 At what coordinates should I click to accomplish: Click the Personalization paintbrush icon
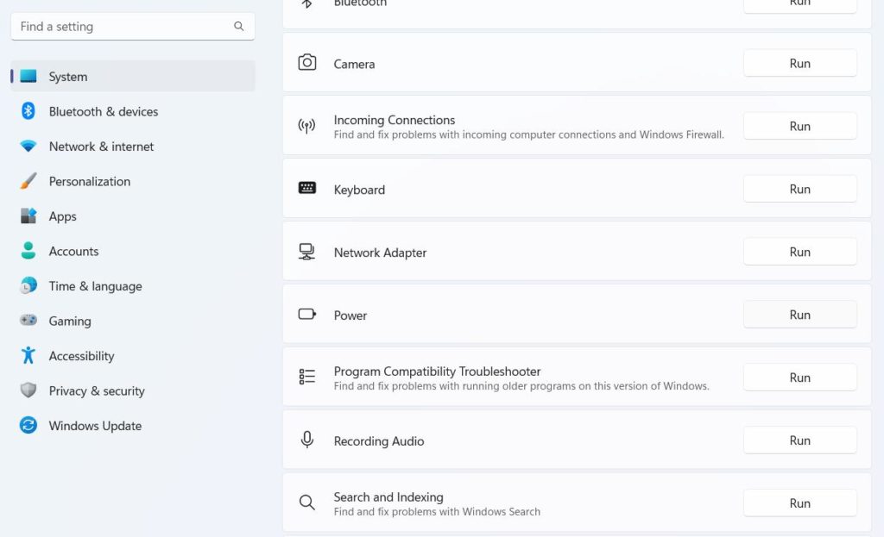pyautogui.click(x=28, y=181)
